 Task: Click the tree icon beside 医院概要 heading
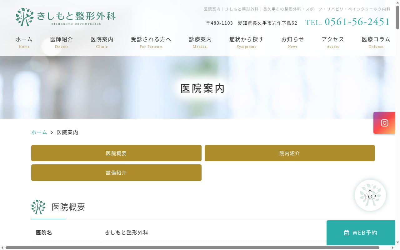tap(38, 207)
